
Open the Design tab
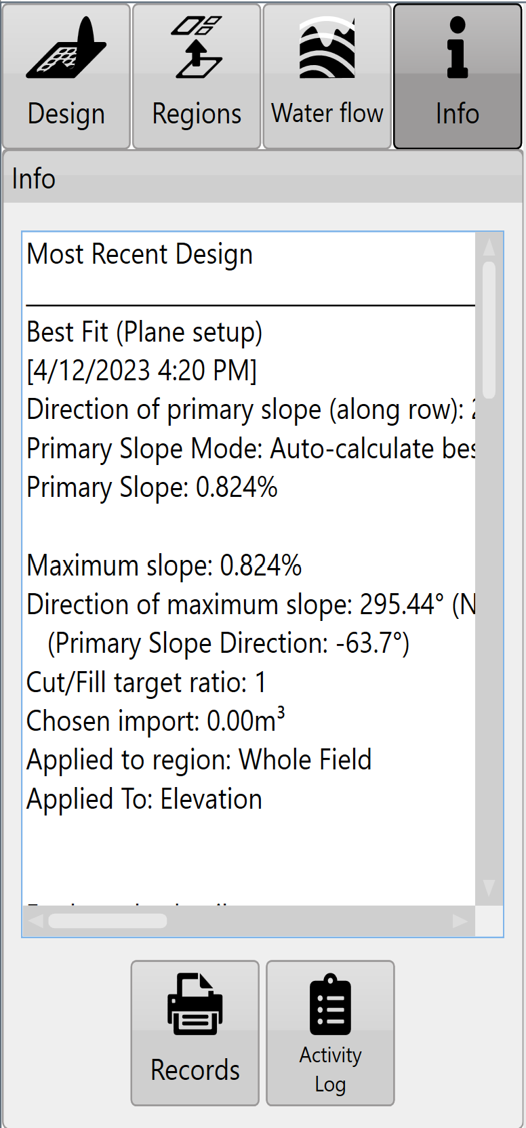tap(66, 76)
